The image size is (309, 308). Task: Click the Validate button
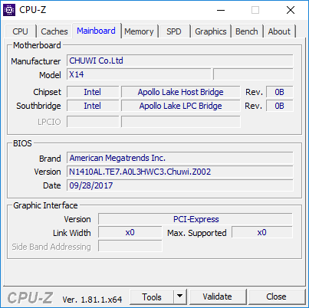pyautogui.click(x=218, y=297)
